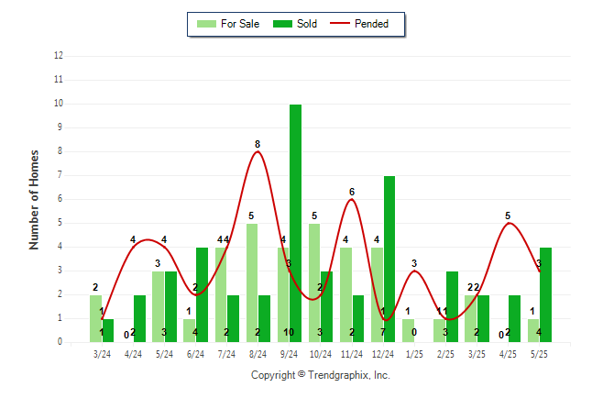Click the Sold value label 10 at 9/24

[x=289, y=332]
